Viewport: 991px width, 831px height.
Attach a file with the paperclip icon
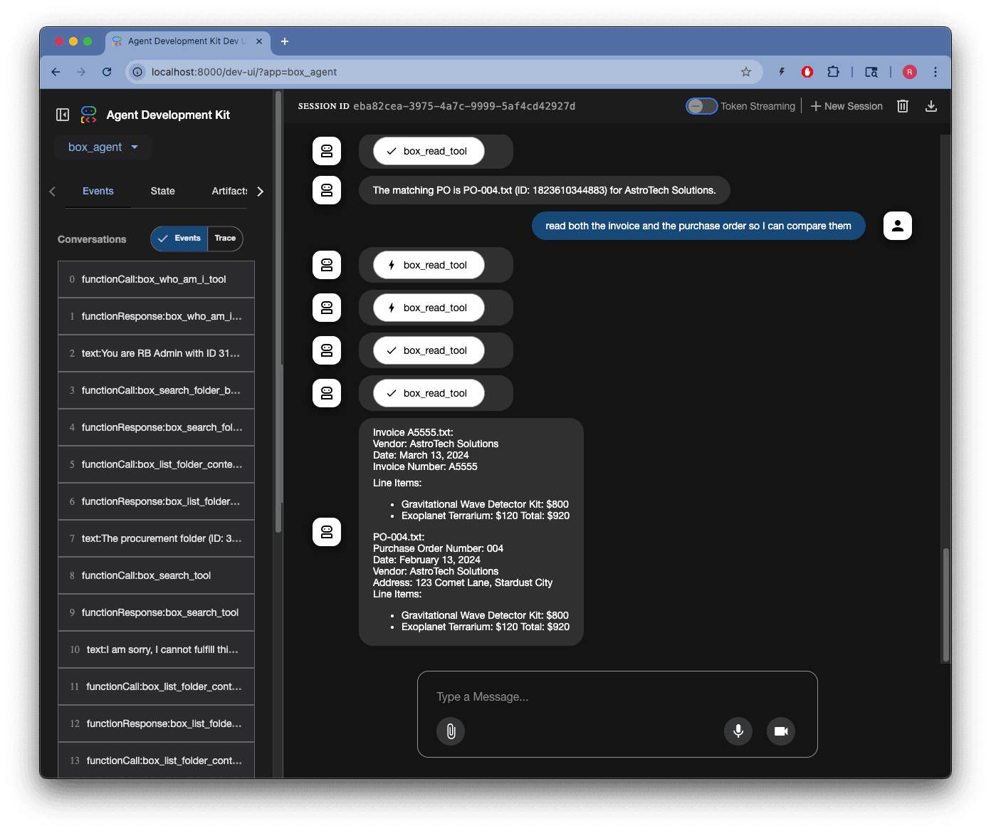click(x=451, y=731)
